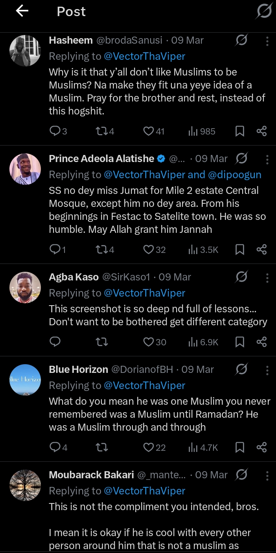Open Grok icon in the Post header
Viewport: 276px width, 553px height.
[264, 11]
